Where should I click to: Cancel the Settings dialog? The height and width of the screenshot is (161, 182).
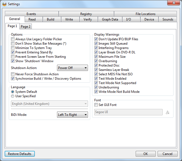167,154
